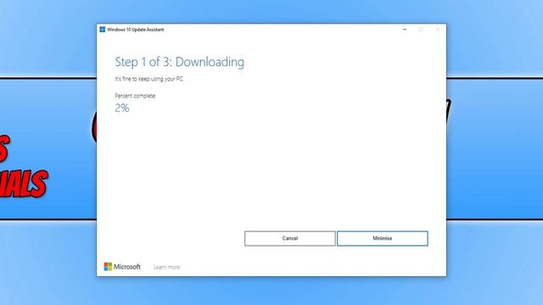
Task: Close the Update Assistant window
Action: (438, 30)
